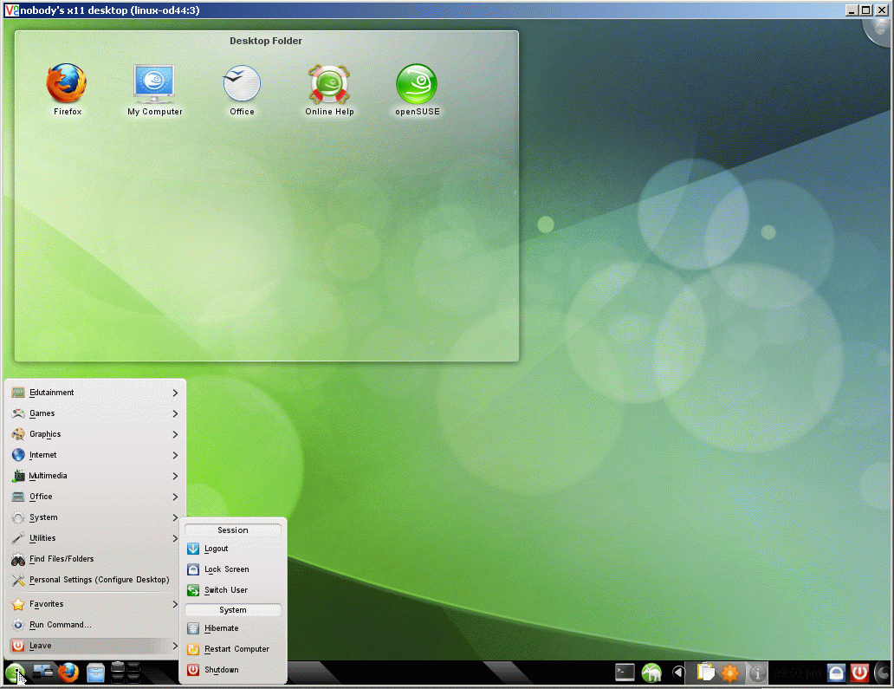This screenshot has width=894, height=689.
Task: Expand the Graphics submenu arrow
Action: [175, 434]
